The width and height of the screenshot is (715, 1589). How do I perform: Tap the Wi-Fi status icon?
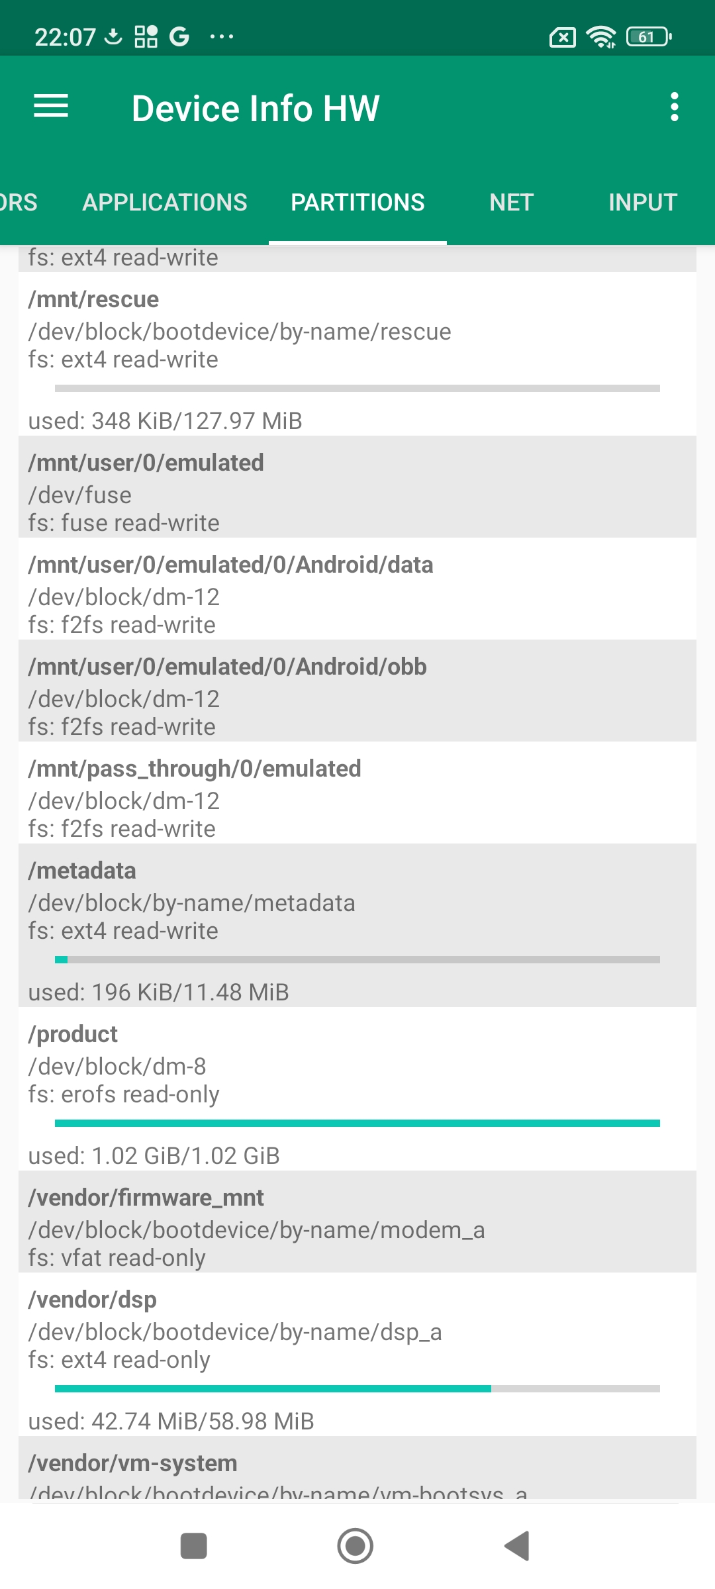point(601,37)
